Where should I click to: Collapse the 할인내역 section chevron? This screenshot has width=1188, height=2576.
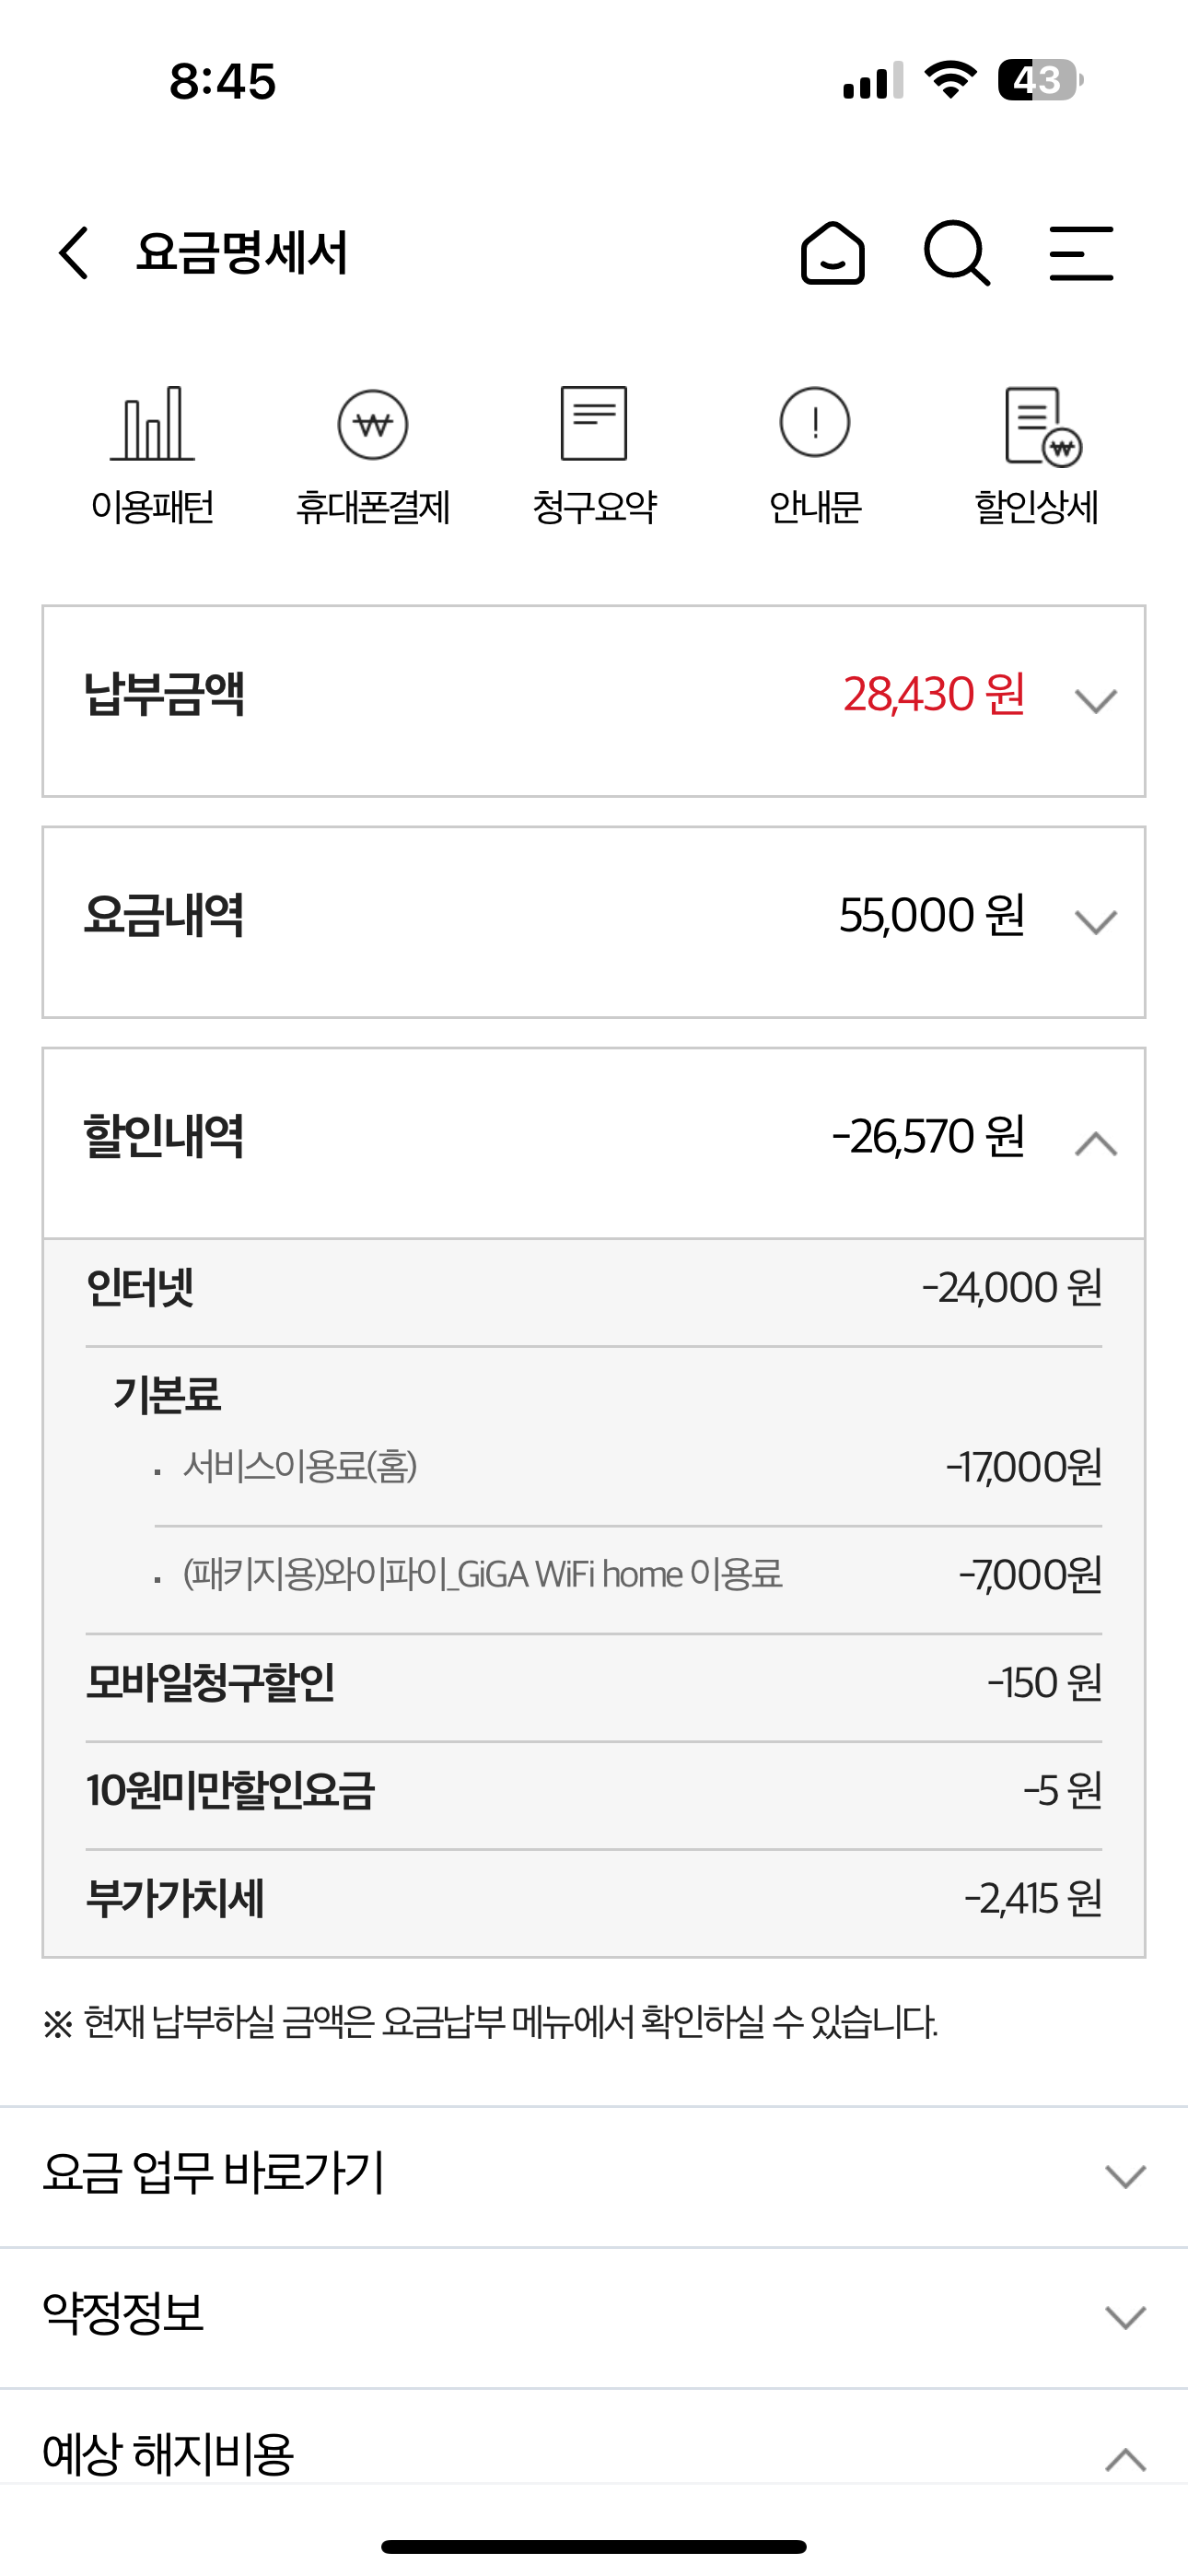point(1095,1143)
